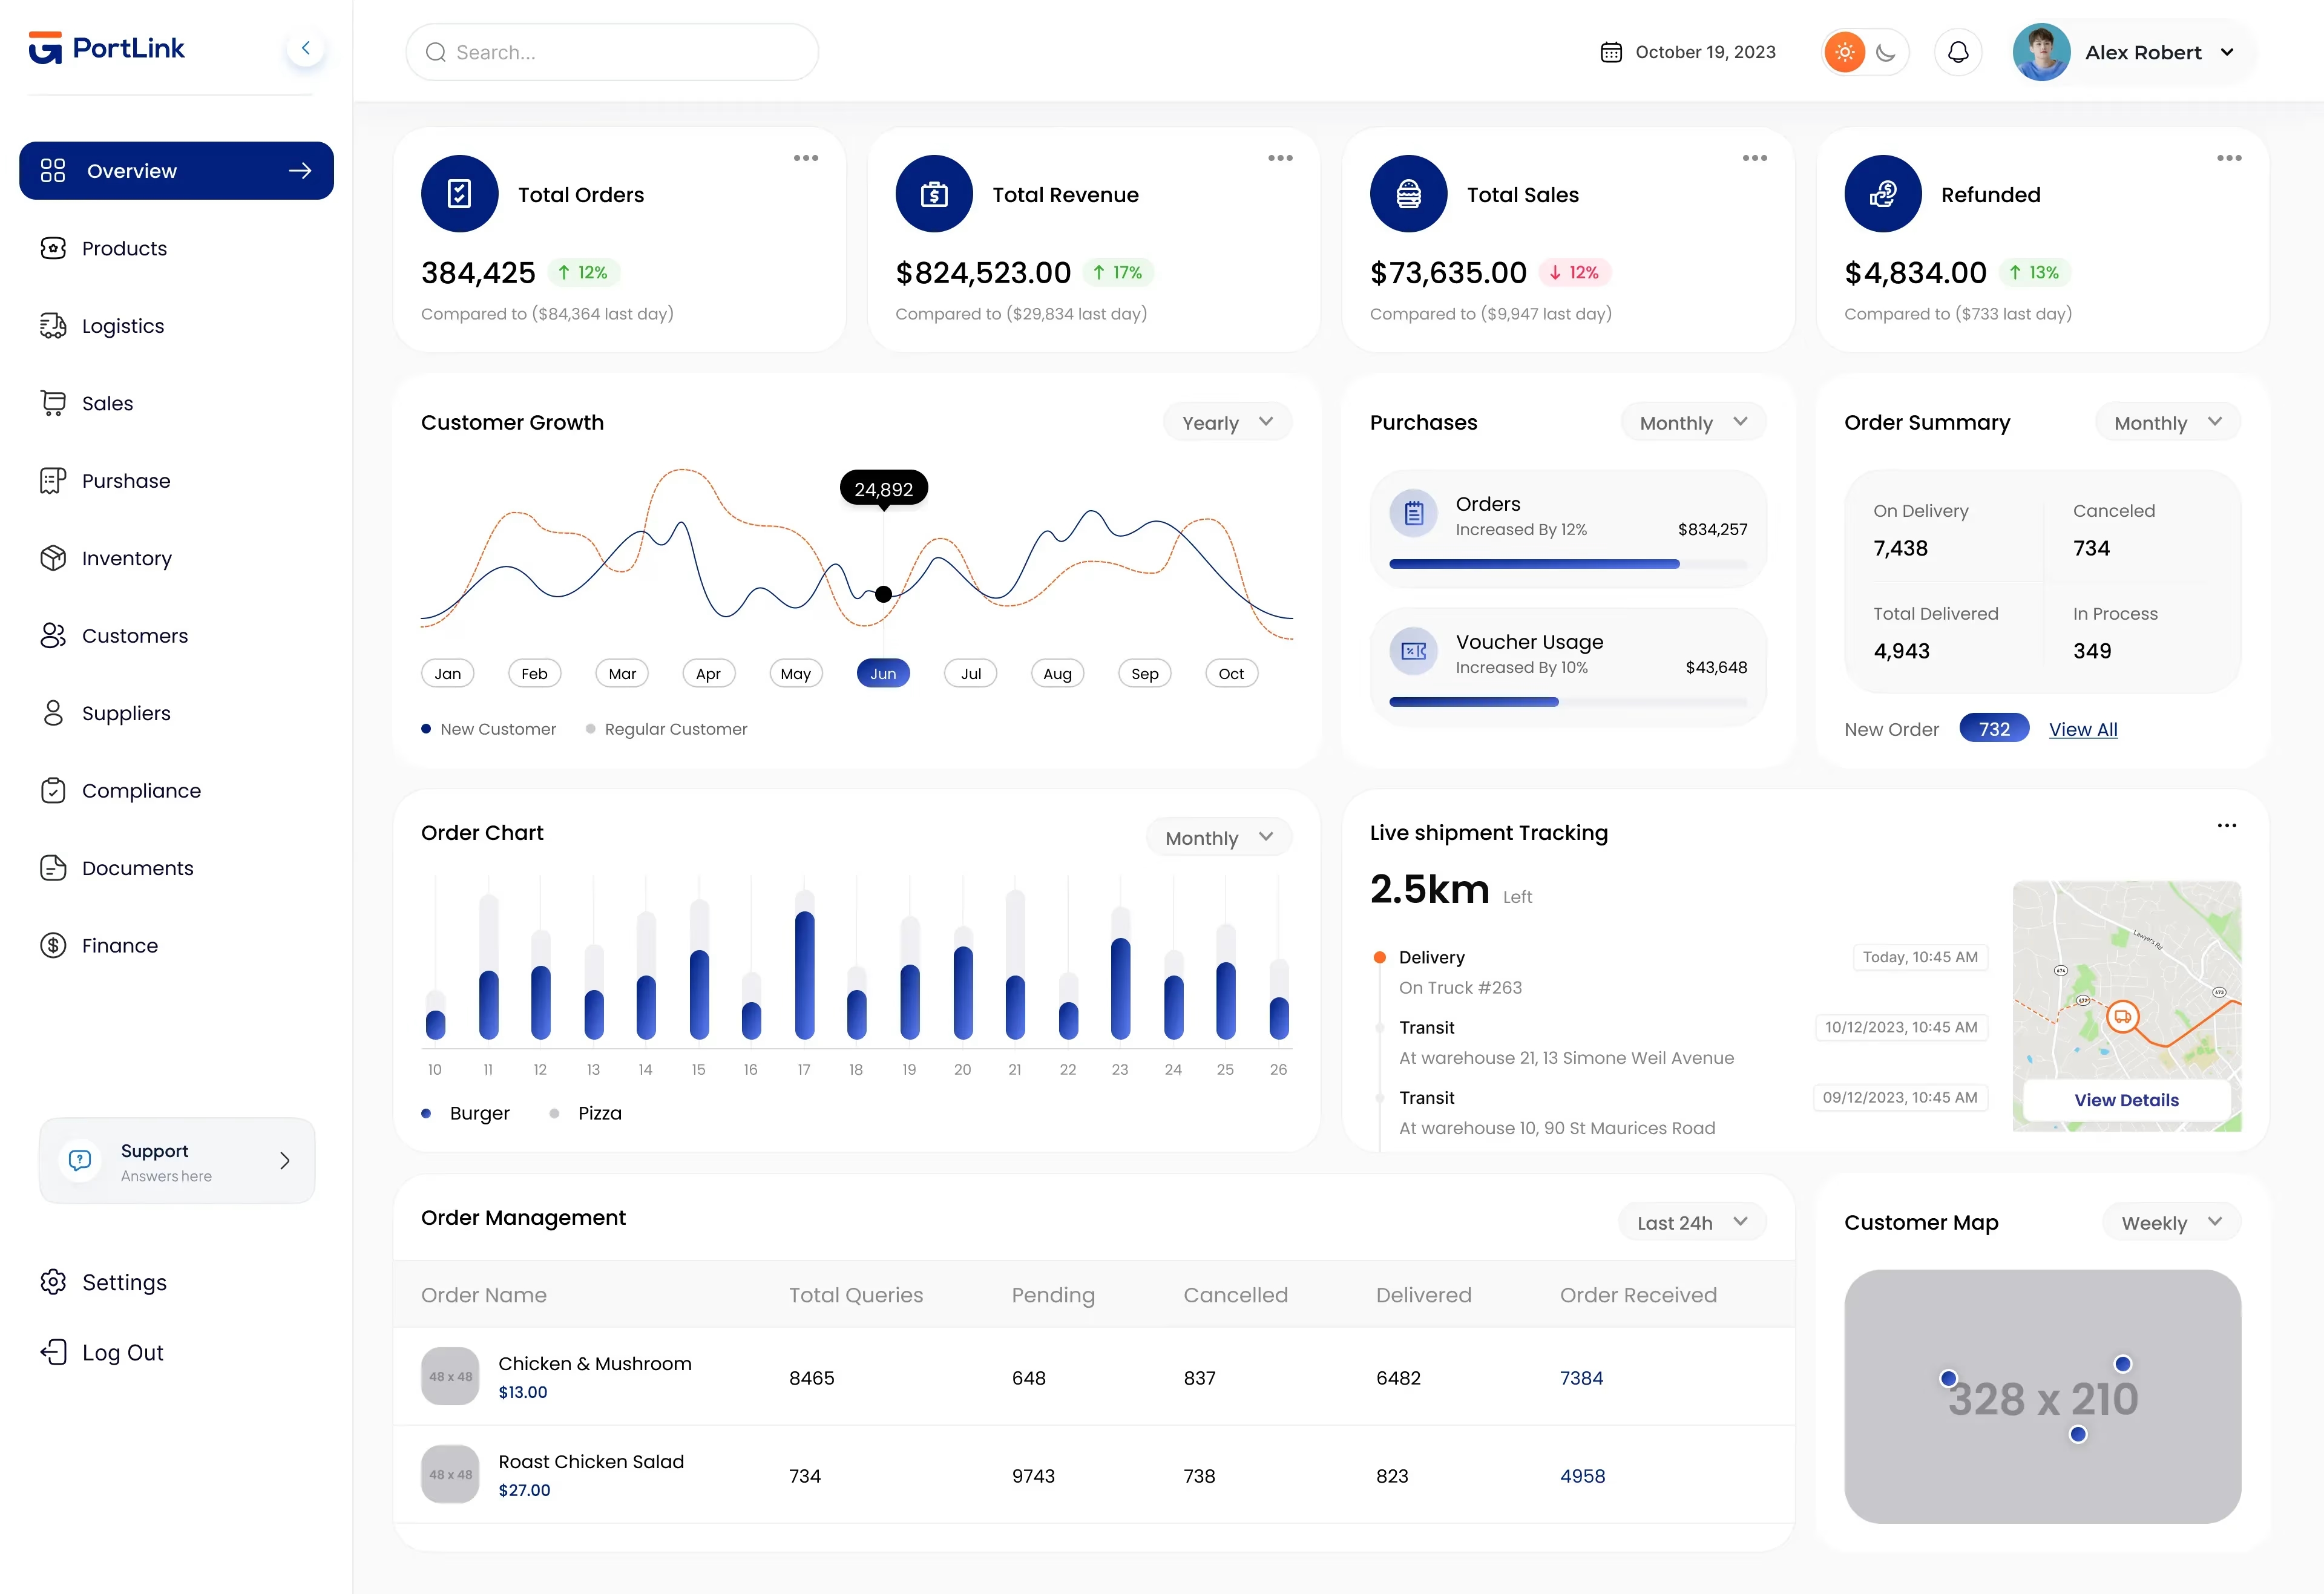Screen dimensions: 2324x1594
Task: Open Logistics in the sidebar
Action: 123,326
